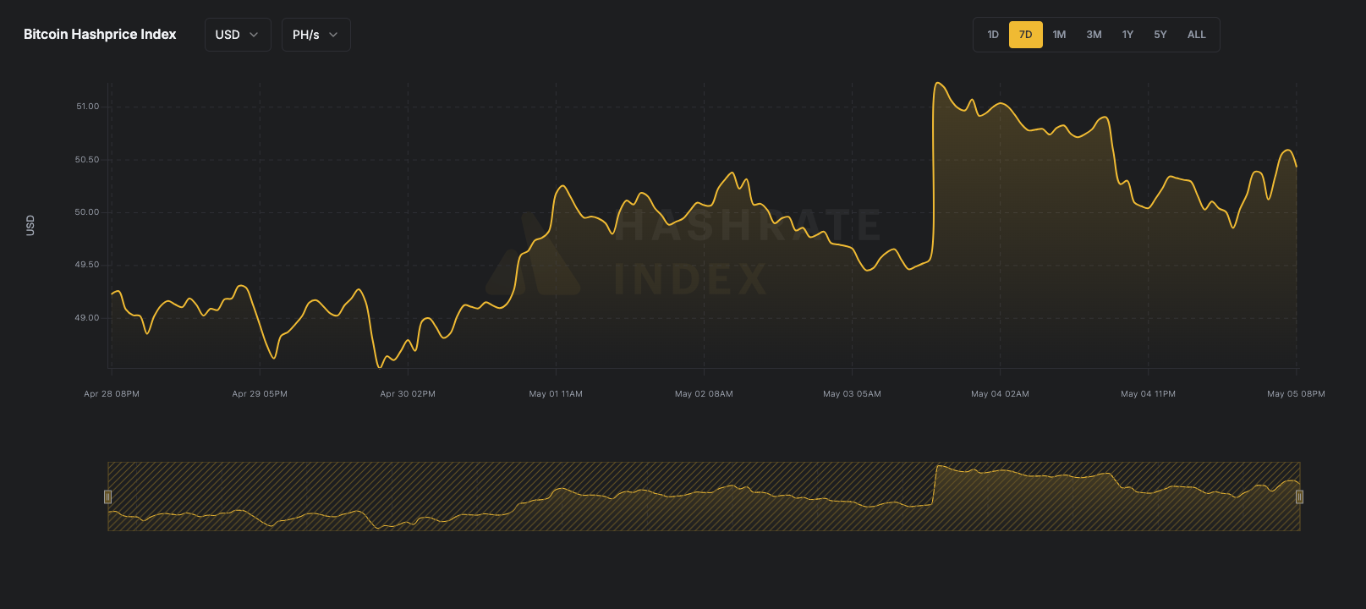Image resolution: width=1366 pixels, height=609 pixels.
Task: Click the vertical USD axis title
Action: click(x=30, y=225)
